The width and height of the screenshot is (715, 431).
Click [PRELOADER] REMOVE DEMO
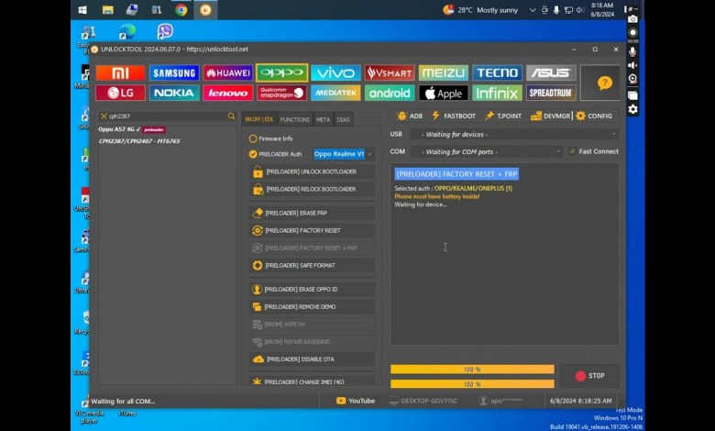[312, 307]
